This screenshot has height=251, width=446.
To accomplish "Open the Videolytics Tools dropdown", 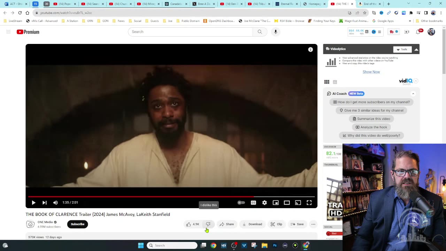I will tap(402, 49).
